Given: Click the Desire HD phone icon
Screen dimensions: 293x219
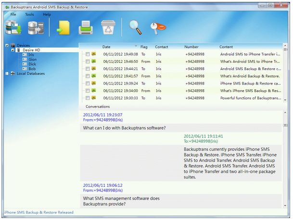Looking at the screenshot, I should [x=18, y=50].
